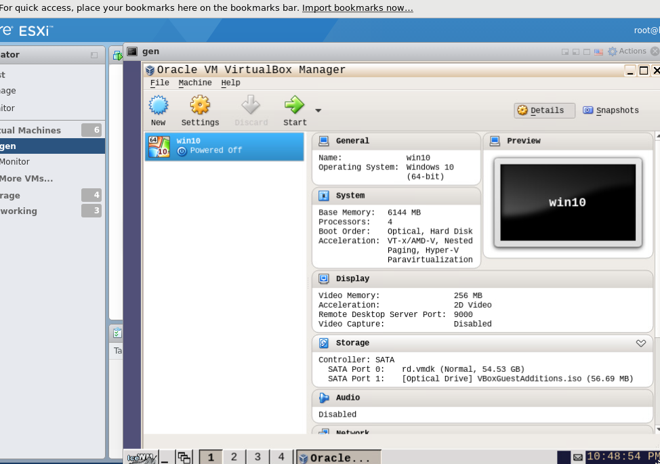660x464 pixels.
Task: Click Monitor under gen in the navigator
Action: coord(15,161)
